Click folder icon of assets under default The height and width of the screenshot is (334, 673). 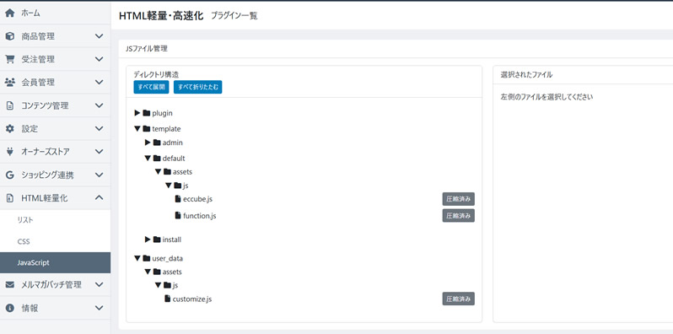point(167,172)
